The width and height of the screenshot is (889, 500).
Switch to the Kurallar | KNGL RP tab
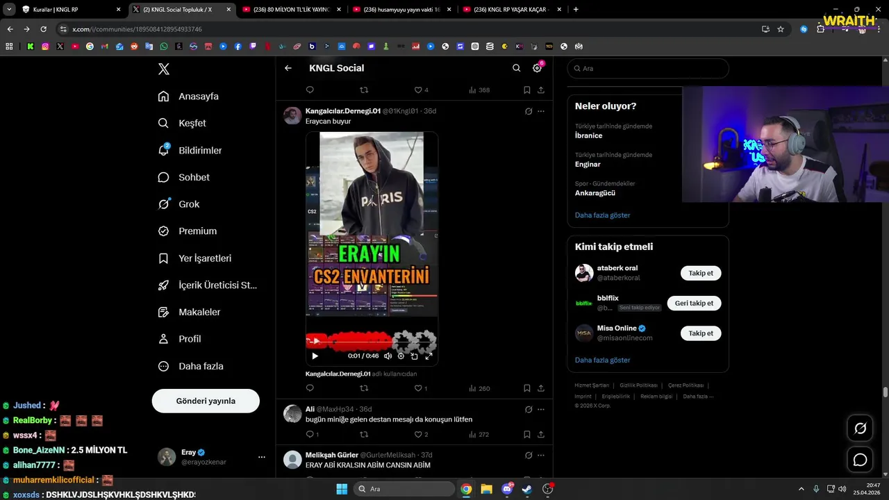[x=70, y=10]
